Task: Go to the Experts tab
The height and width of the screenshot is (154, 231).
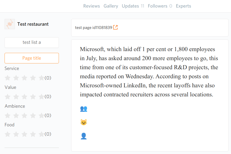Action: [183, 6]
